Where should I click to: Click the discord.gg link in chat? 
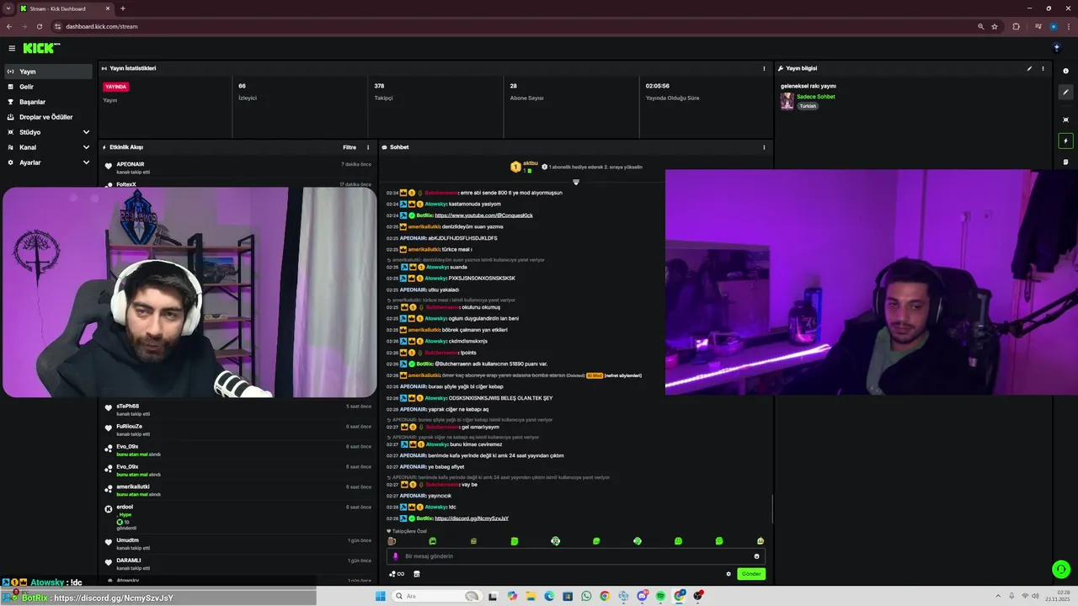(472, 518)
